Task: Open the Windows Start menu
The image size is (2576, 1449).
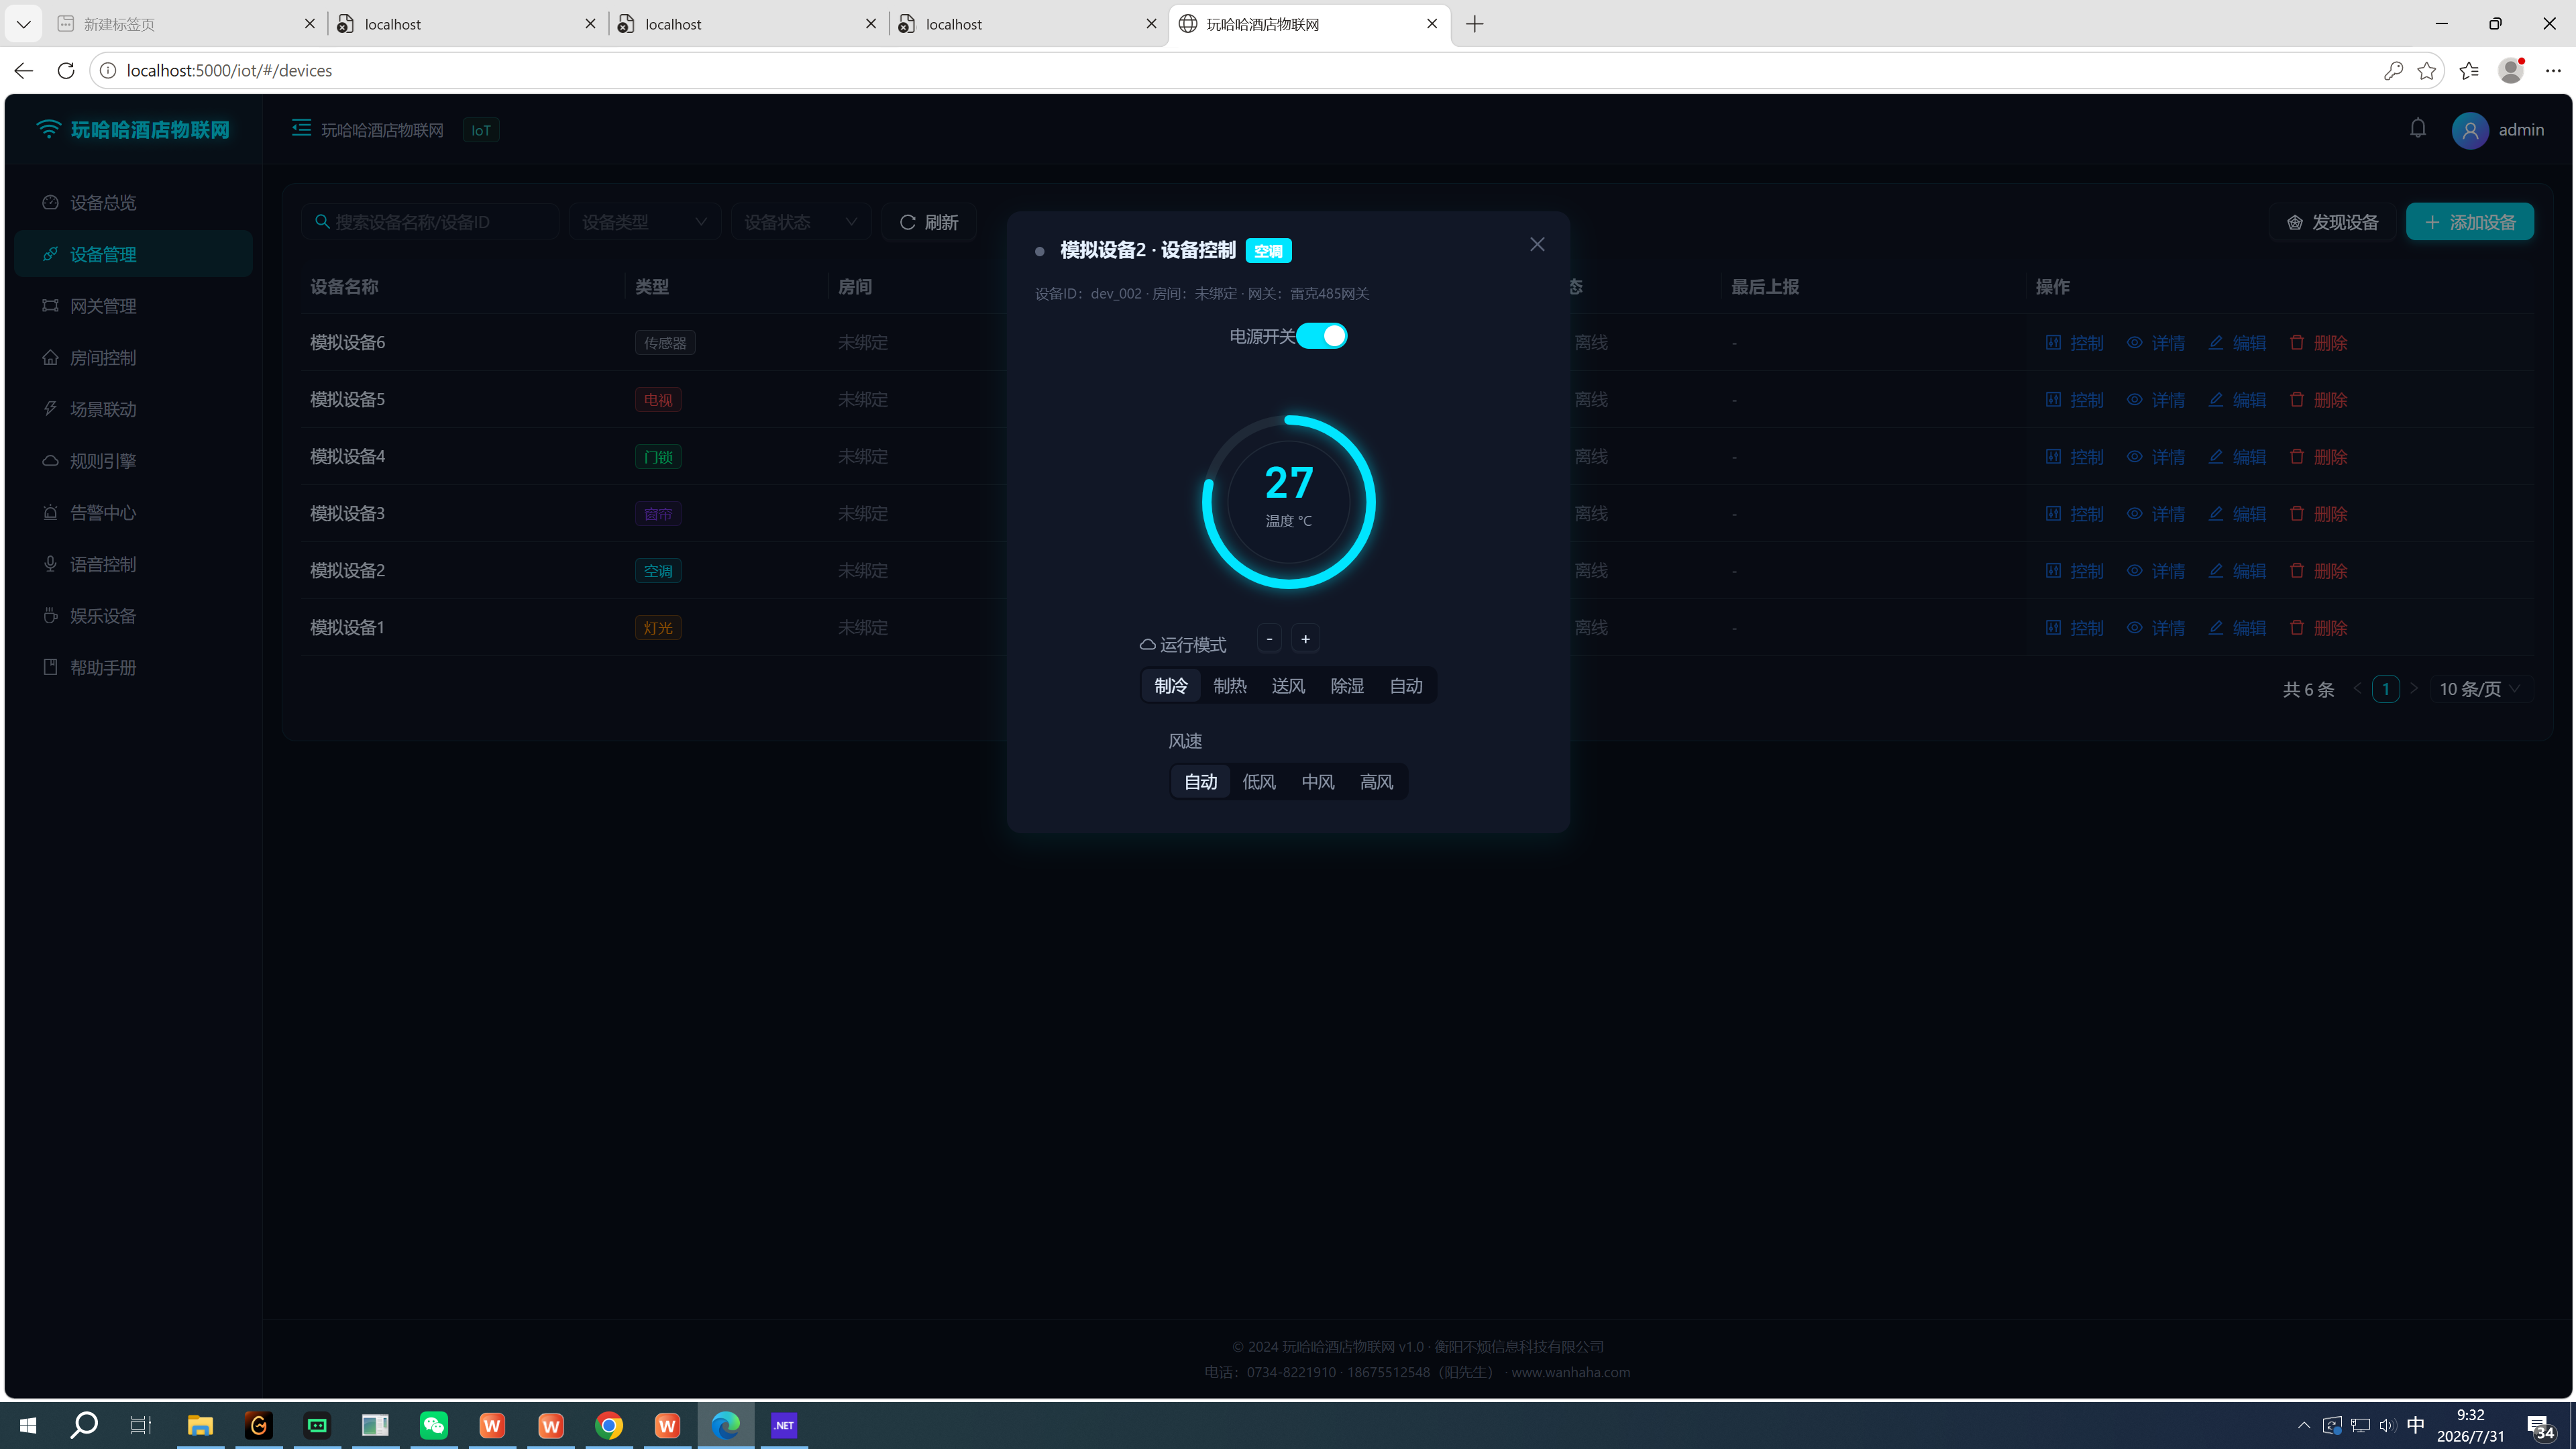Action: point(27,1425)
